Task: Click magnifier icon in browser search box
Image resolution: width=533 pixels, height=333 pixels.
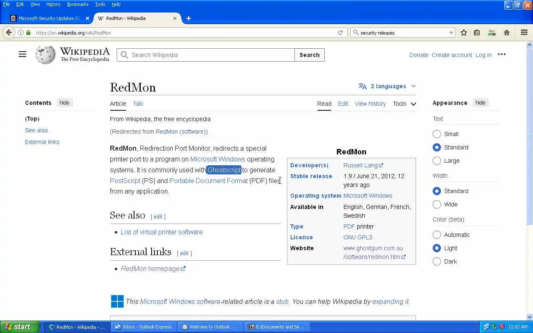Action: [356, 32]
